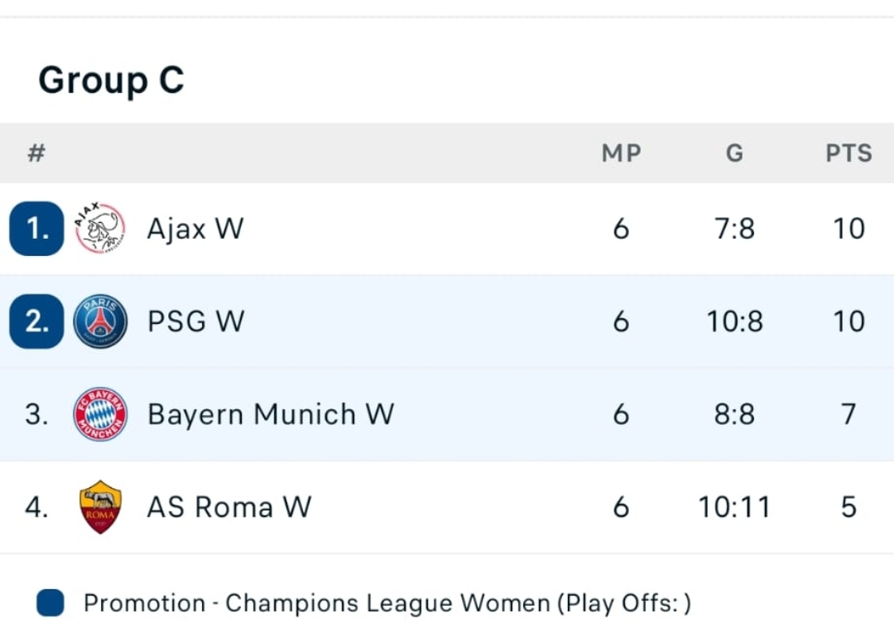The height and width of the screenshot is (638, 894).
Task: Click the blue promotion legend square
Action: point(50,602)
